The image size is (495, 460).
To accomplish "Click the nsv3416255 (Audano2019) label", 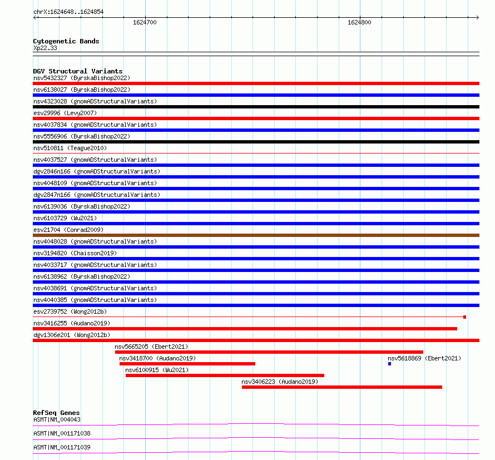I will pyautogui.click(x=72, y=323).
